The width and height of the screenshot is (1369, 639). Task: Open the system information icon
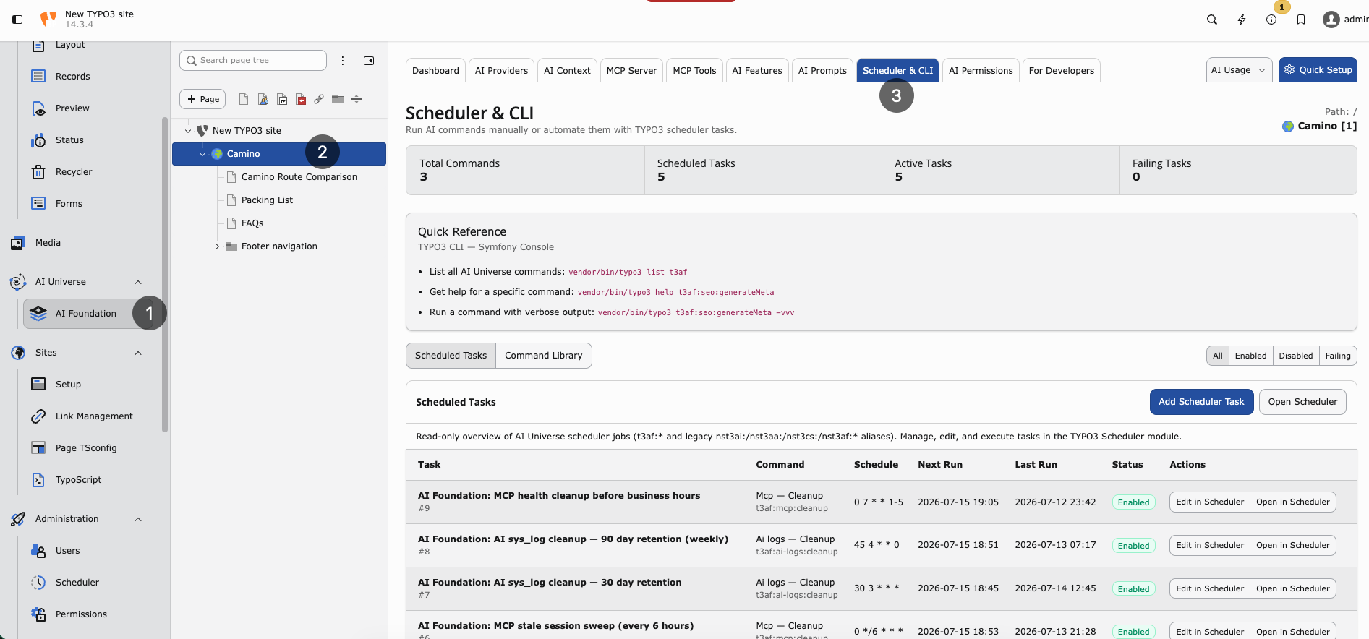pos(1271,20)
